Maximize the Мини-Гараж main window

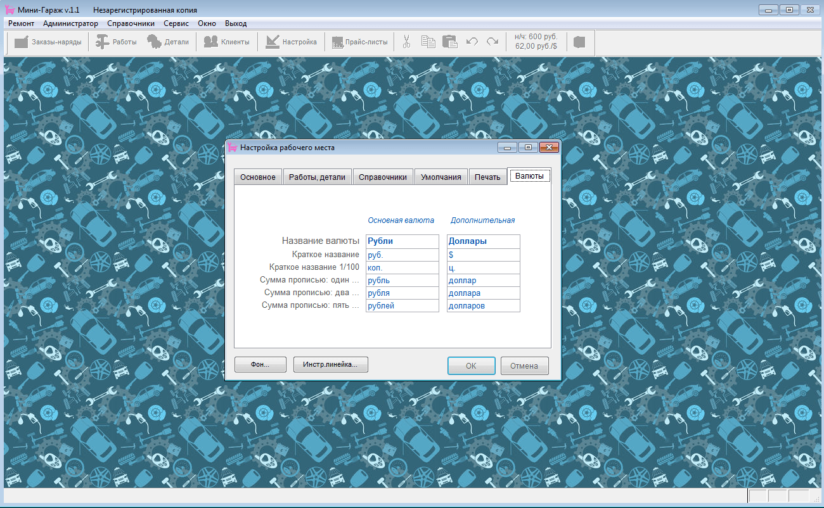click(790, 10)
